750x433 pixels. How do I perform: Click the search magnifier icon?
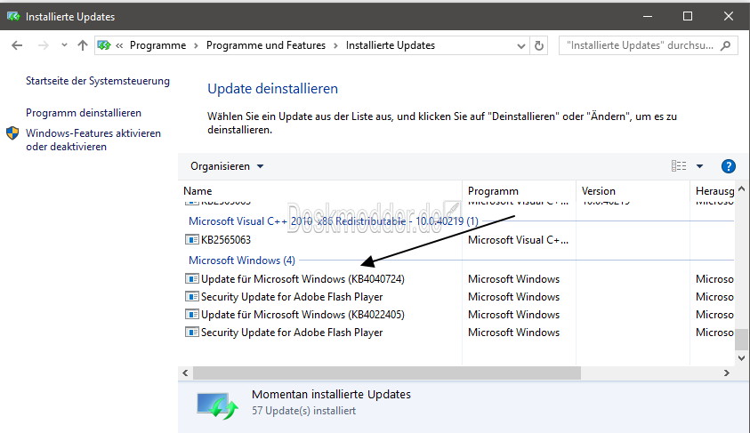726,45
